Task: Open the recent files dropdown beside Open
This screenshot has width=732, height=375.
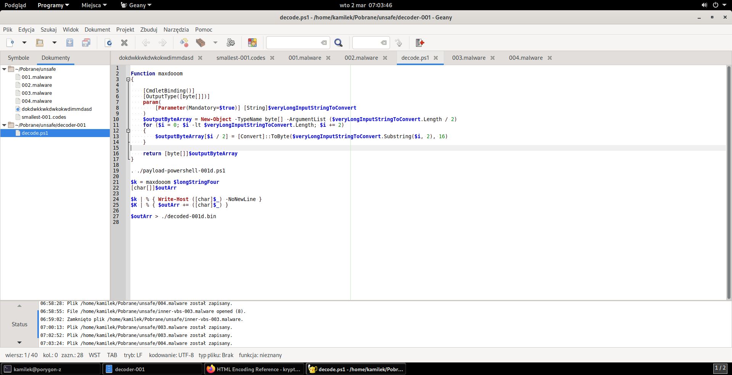Action: [x=54, y=43]
